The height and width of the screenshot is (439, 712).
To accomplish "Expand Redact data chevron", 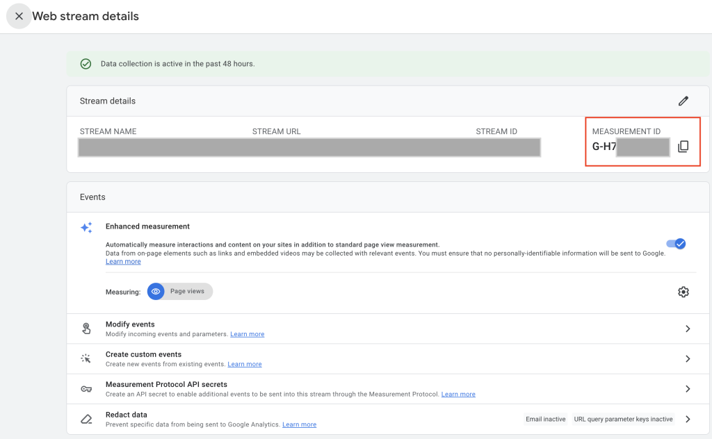I will click(x=688, y=419).
